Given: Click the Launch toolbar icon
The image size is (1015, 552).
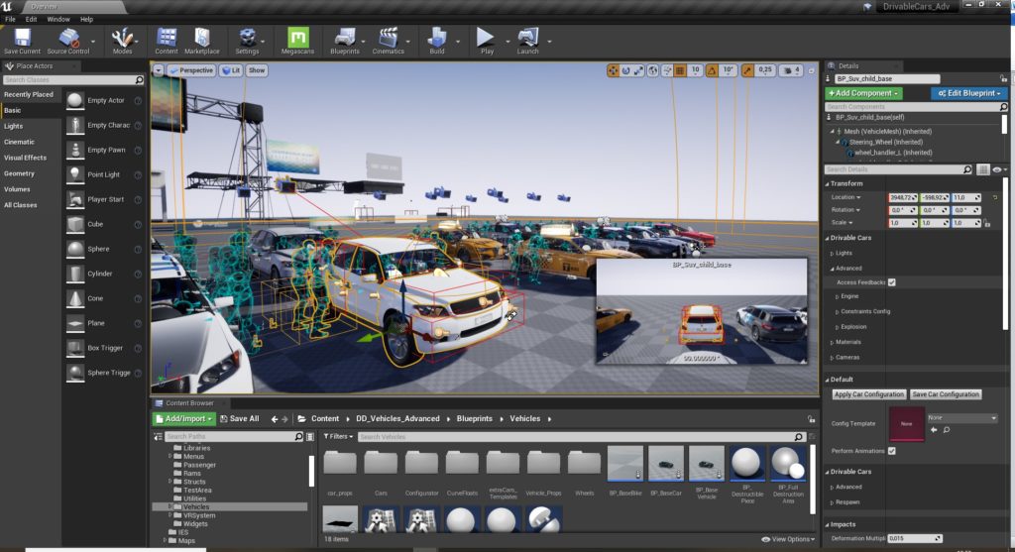Looking at the screenshot, I should pos(527,40).
